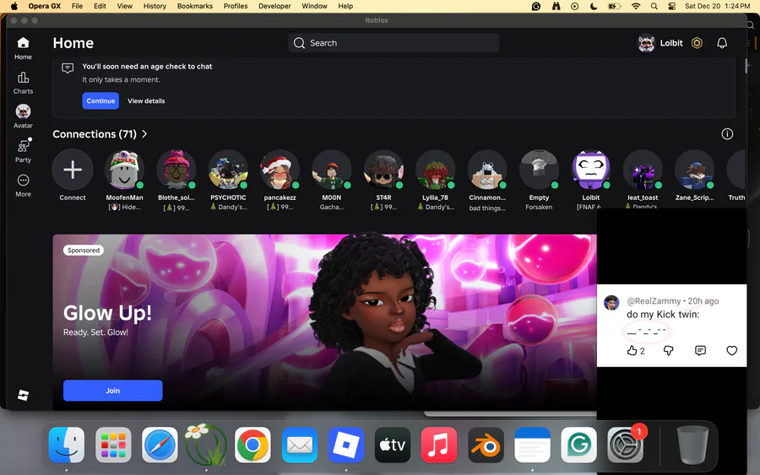This screenshot has height=475, width=760.
Task: Like the RealZammy comment with thumbs up
Action: pos(632,351)
